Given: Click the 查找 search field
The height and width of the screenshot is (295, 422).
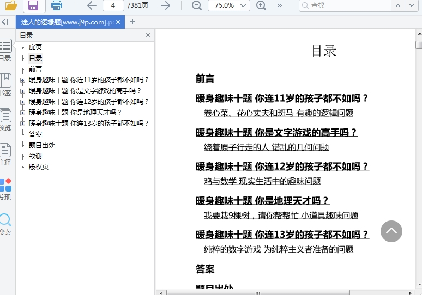Looking at the screenshot, I should (345, 5).
